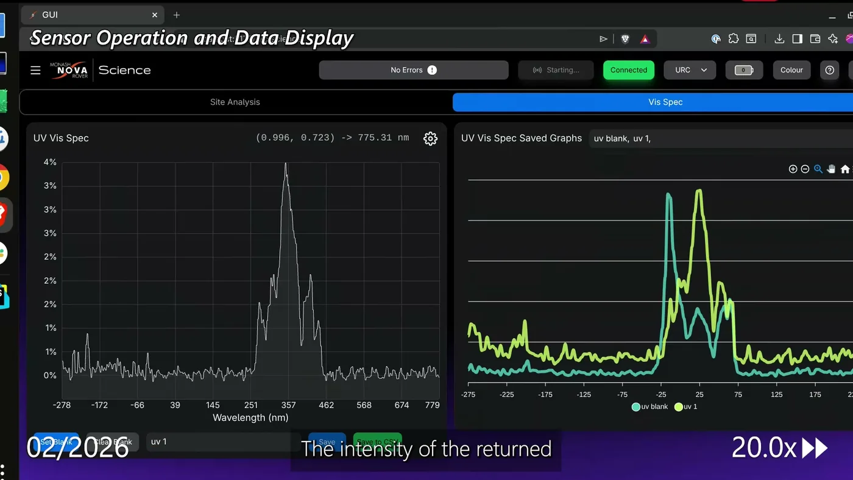This screenshot has height=480, width=853.
Task: Switch to Site Analysis tab
Action: click(x=235, y=102)
